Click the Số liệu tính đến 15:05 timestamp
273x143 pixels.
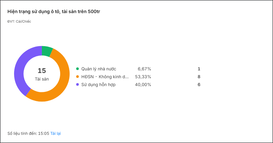point(28,134)
